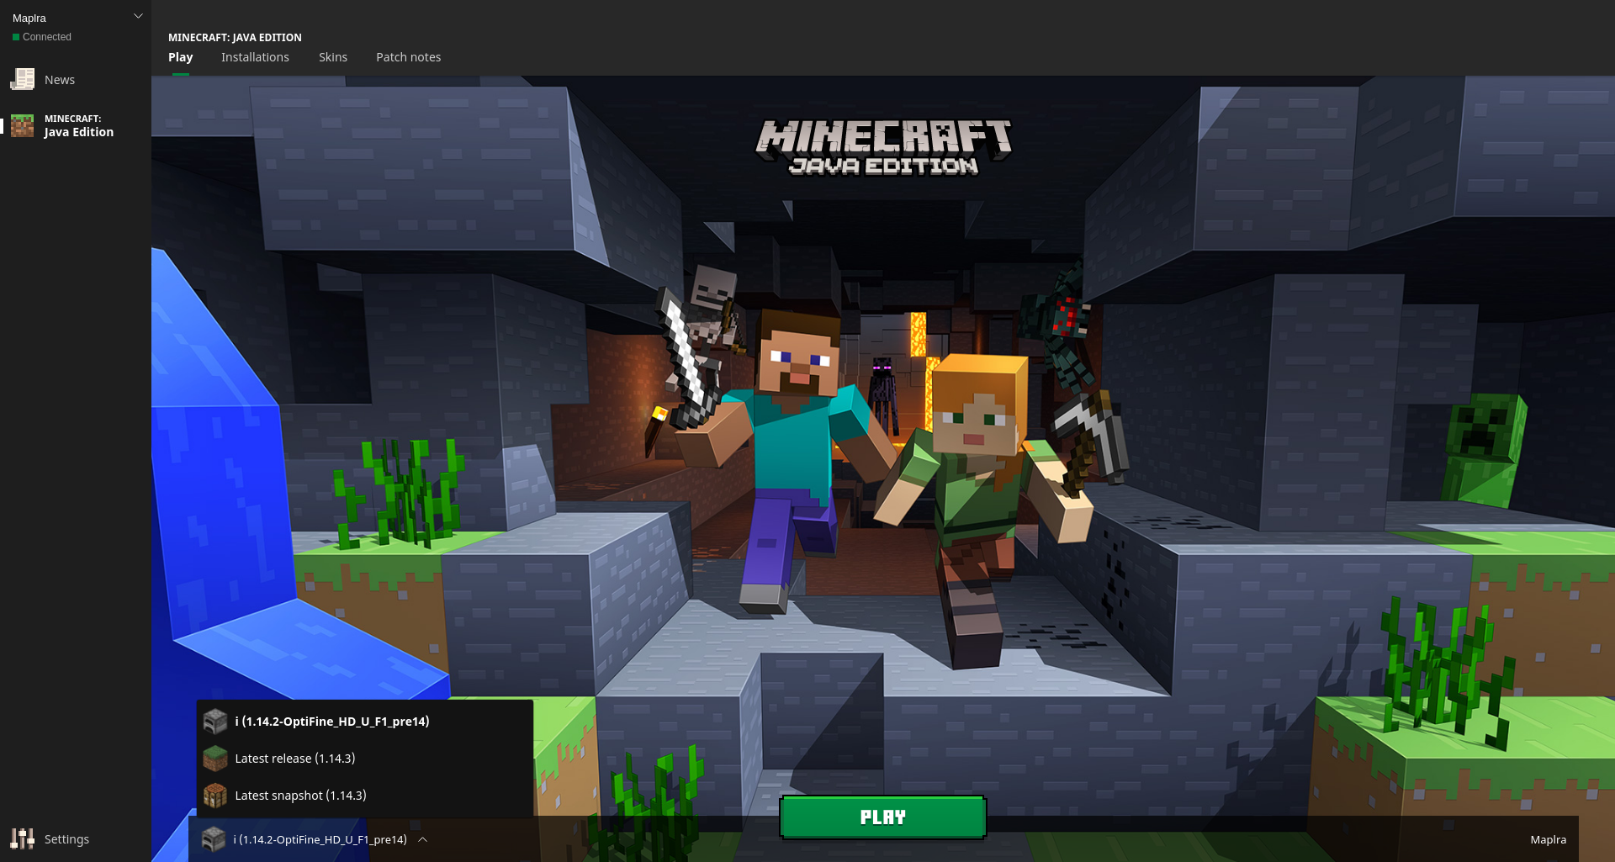Click the Minecraft Java Edition logo artwork
1615x862 pixels.
click(883, 147)
